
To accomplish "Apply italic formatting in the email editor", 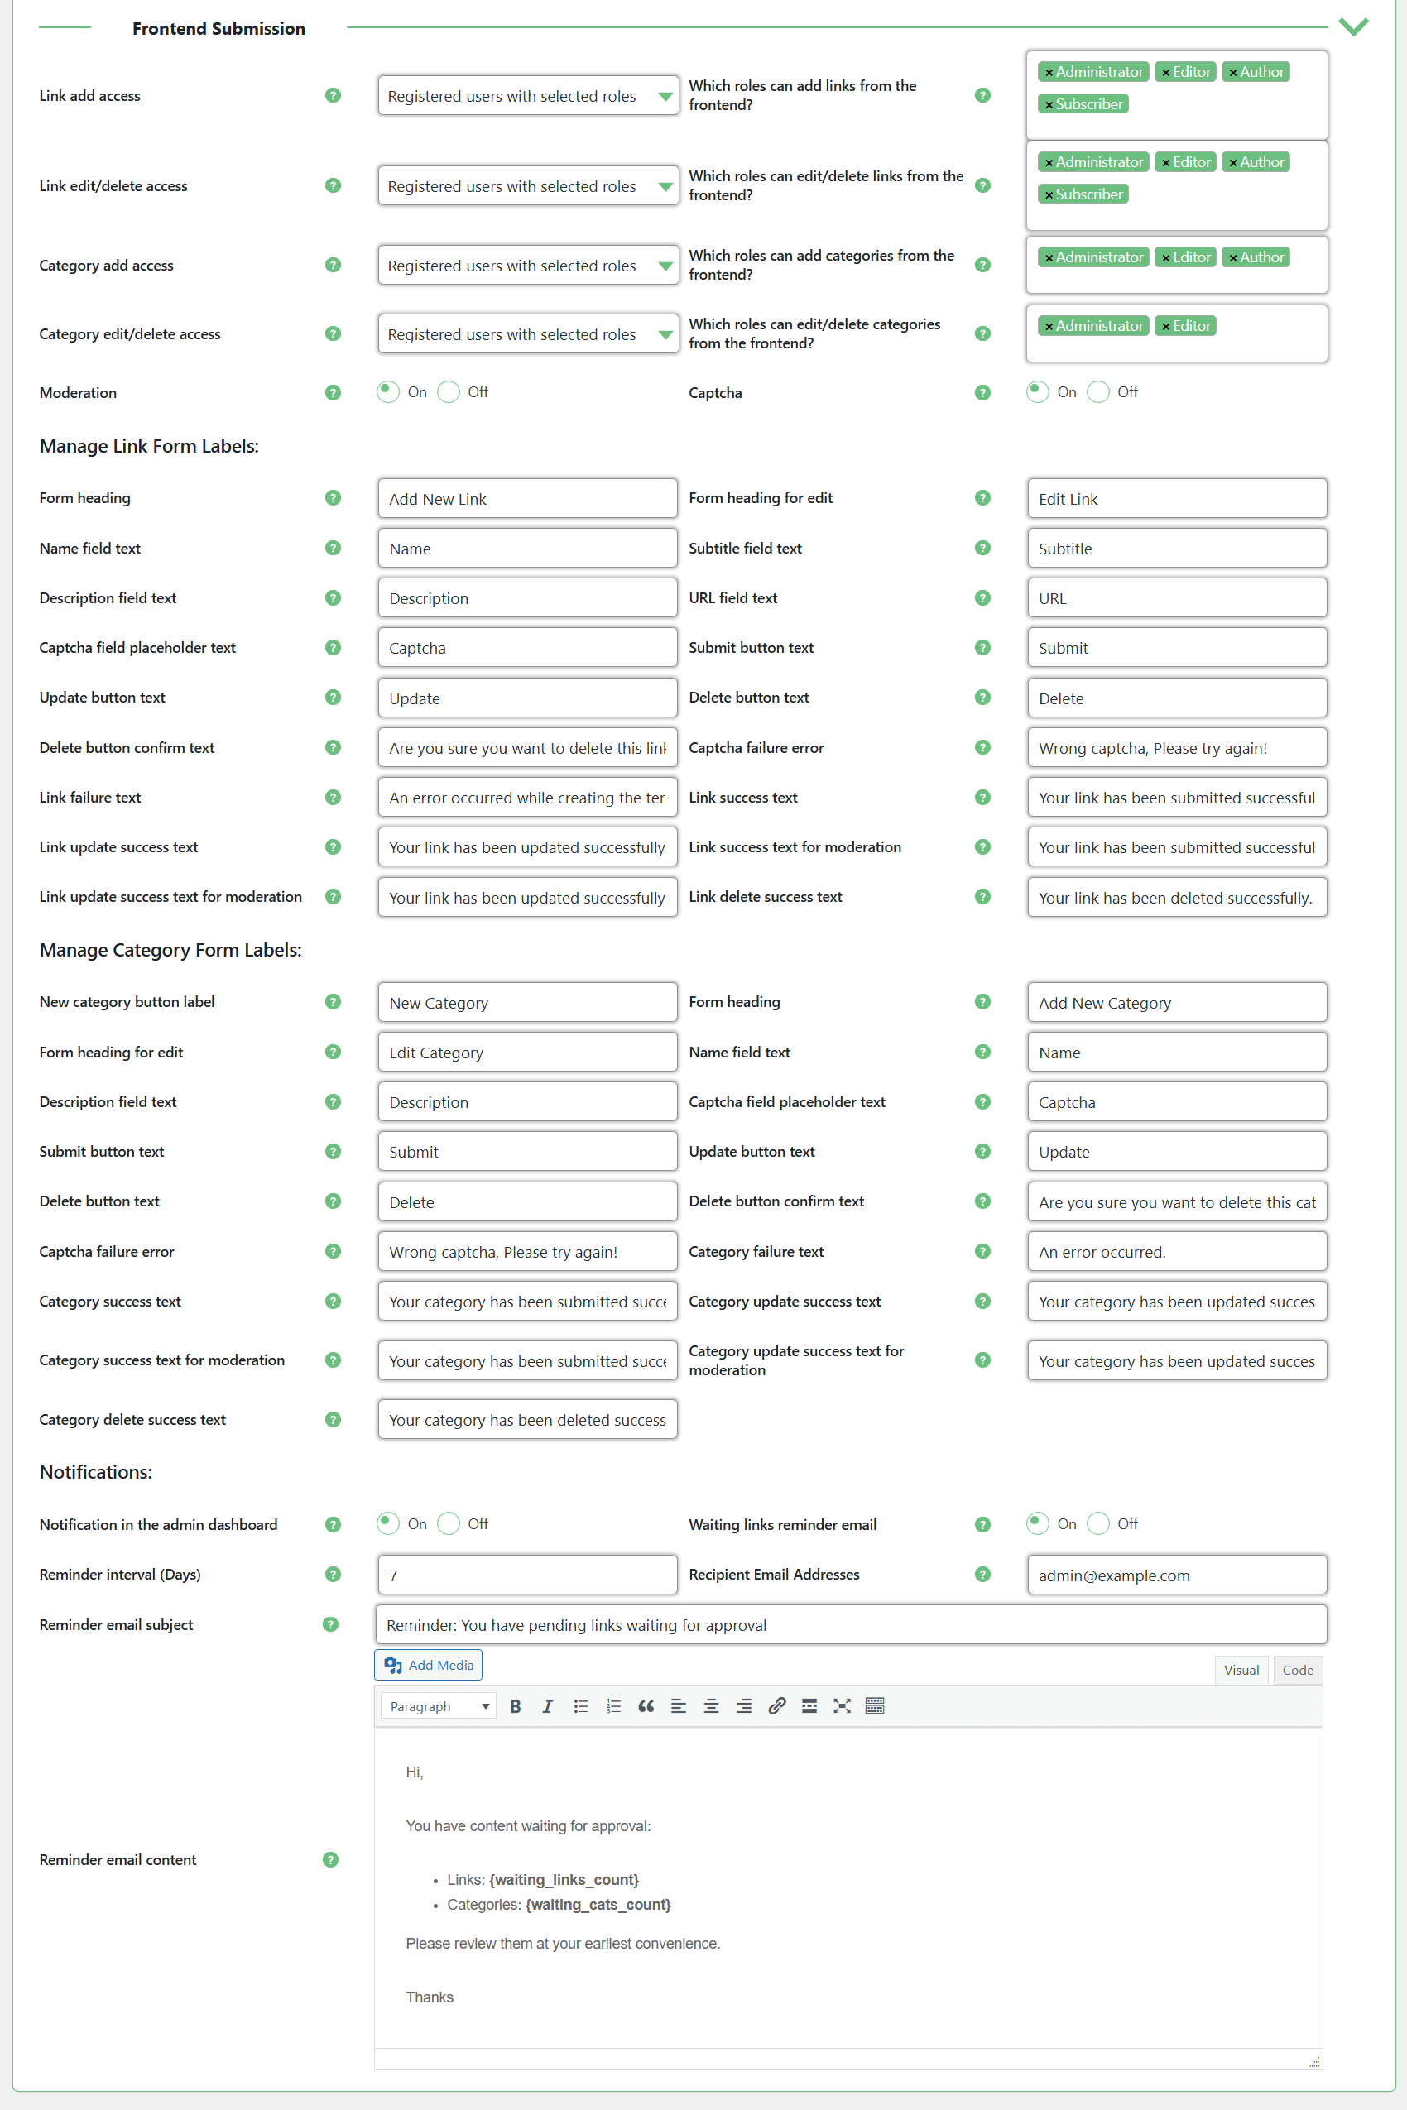I will [x=547, y=1706].
